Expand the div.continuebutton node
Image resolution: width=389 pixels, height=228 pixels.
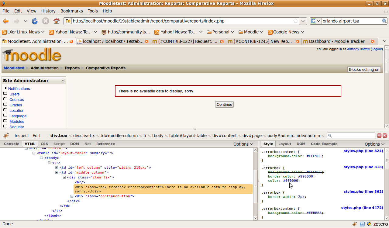[x=72, y=196]
